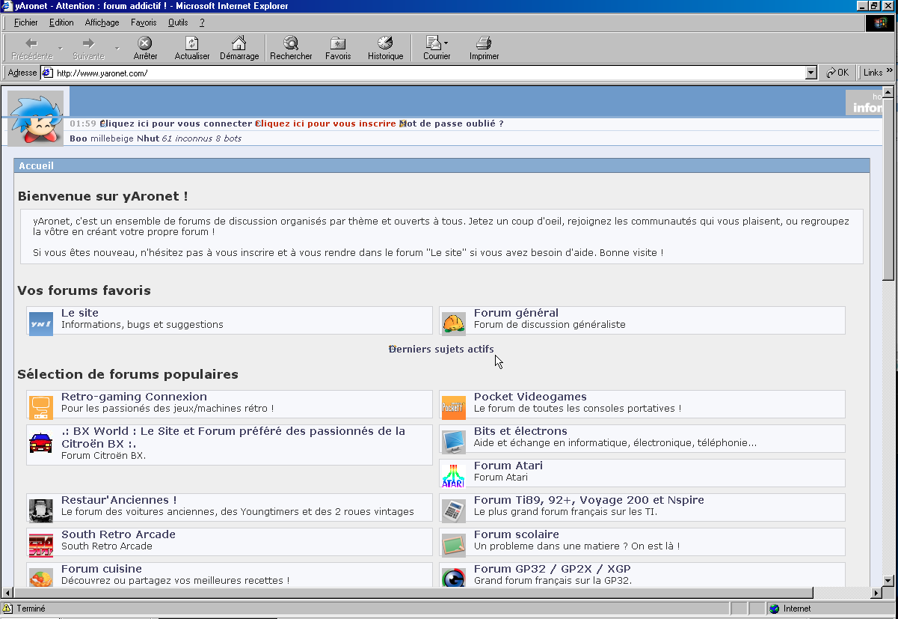Open the 'Derniers sujets actifs' link
898x619 pixels.
tap(443, 349)
